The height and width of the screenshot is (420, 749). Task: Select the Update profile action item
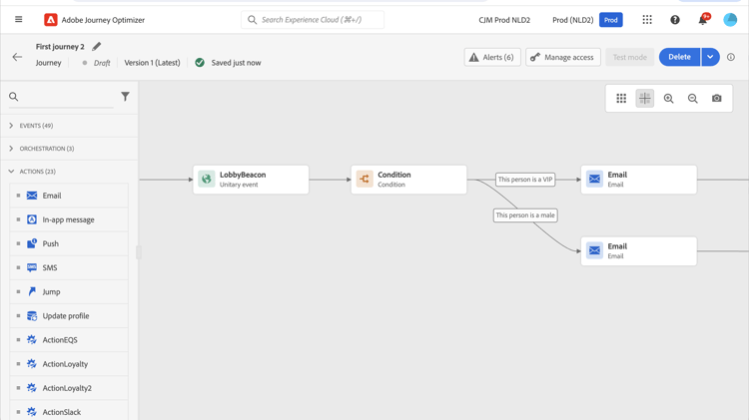66,316
